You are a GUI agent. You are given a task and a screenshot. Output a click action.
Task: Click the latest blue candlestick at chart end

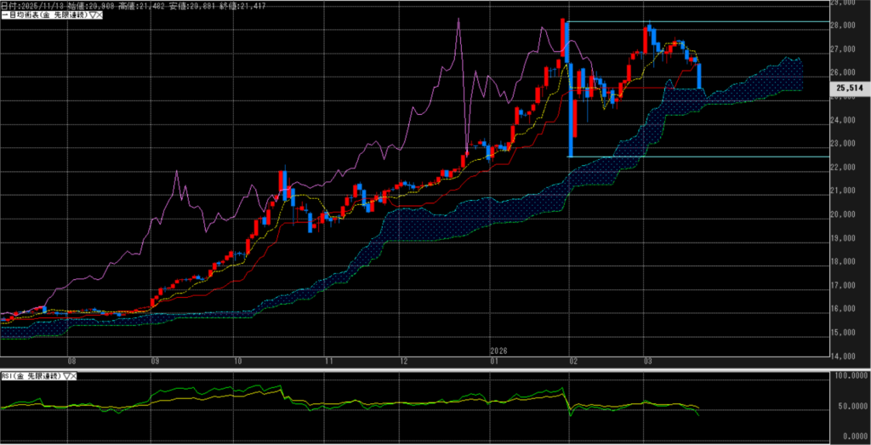point(700,76)
